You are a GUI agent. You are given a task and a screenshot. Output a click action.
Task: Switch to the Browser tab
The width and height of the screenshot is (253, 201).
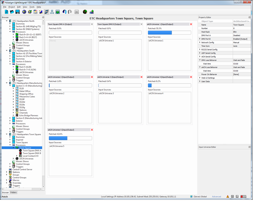click(x=6, y=192)
